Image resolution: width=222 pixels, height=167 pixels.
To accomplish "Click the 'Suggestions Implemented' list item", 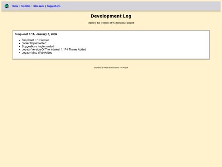I will point(38,46).
